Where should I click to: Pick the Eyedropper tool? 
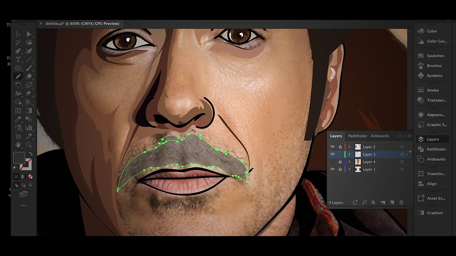click(18, 119)
